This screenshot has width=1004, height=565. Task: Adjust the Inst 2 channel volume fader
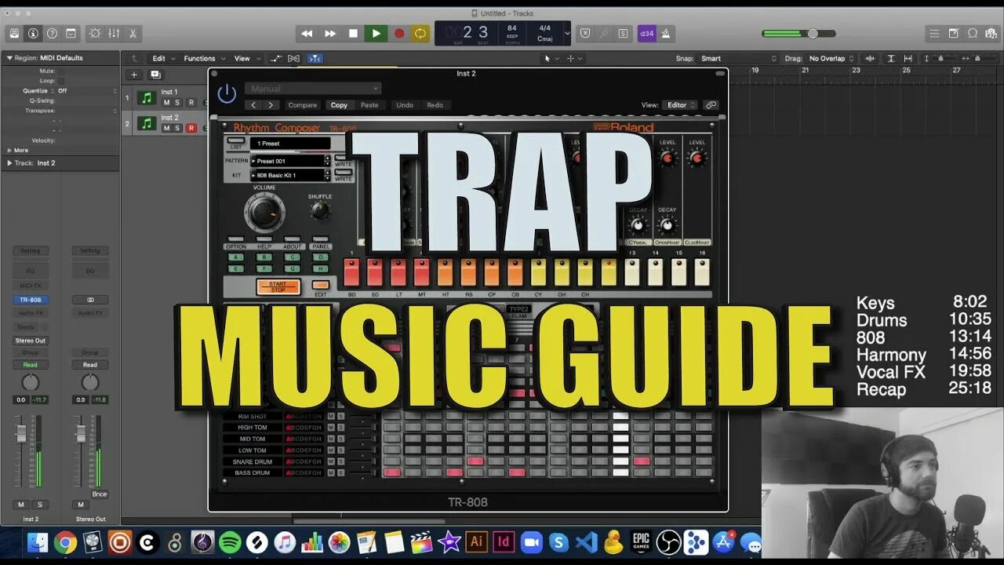point(21,432)
